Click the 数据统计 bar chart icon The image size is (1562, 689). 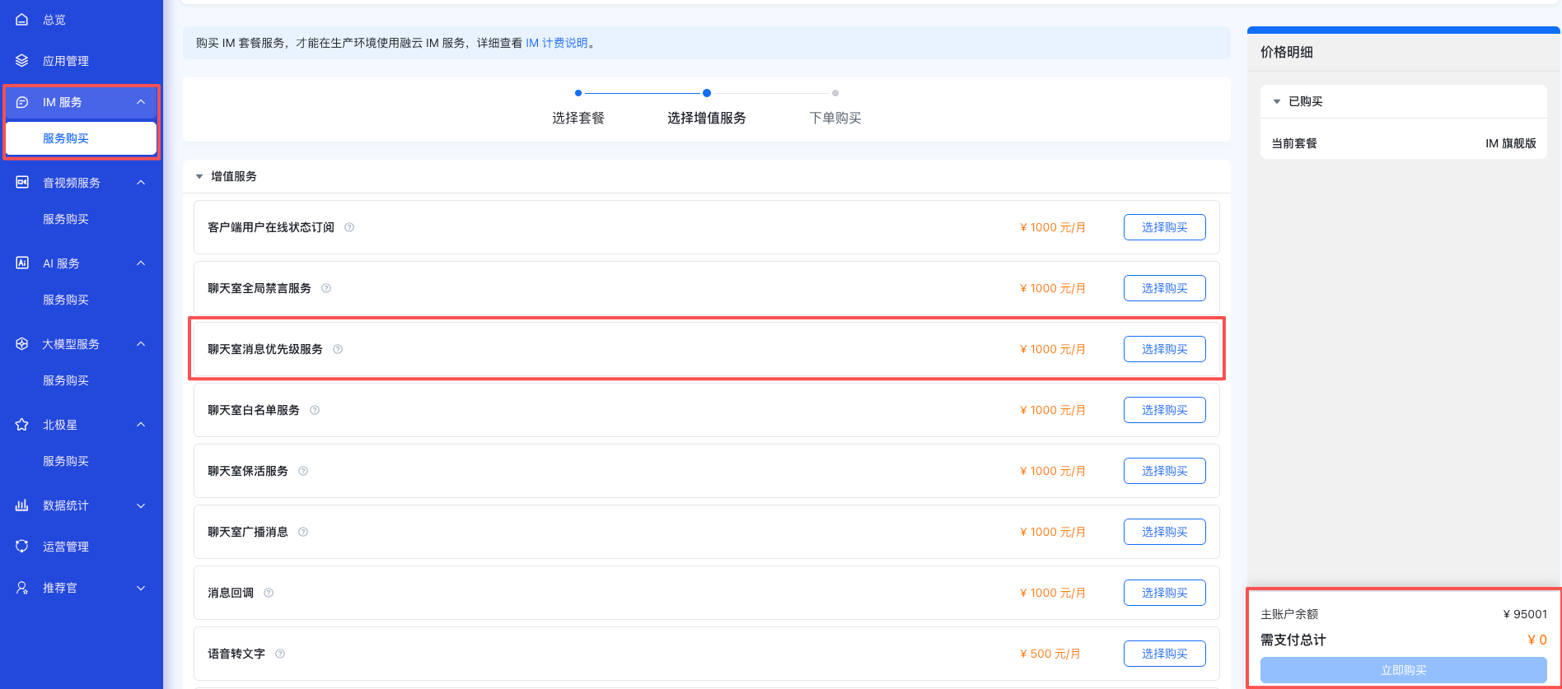pos(22,505)
